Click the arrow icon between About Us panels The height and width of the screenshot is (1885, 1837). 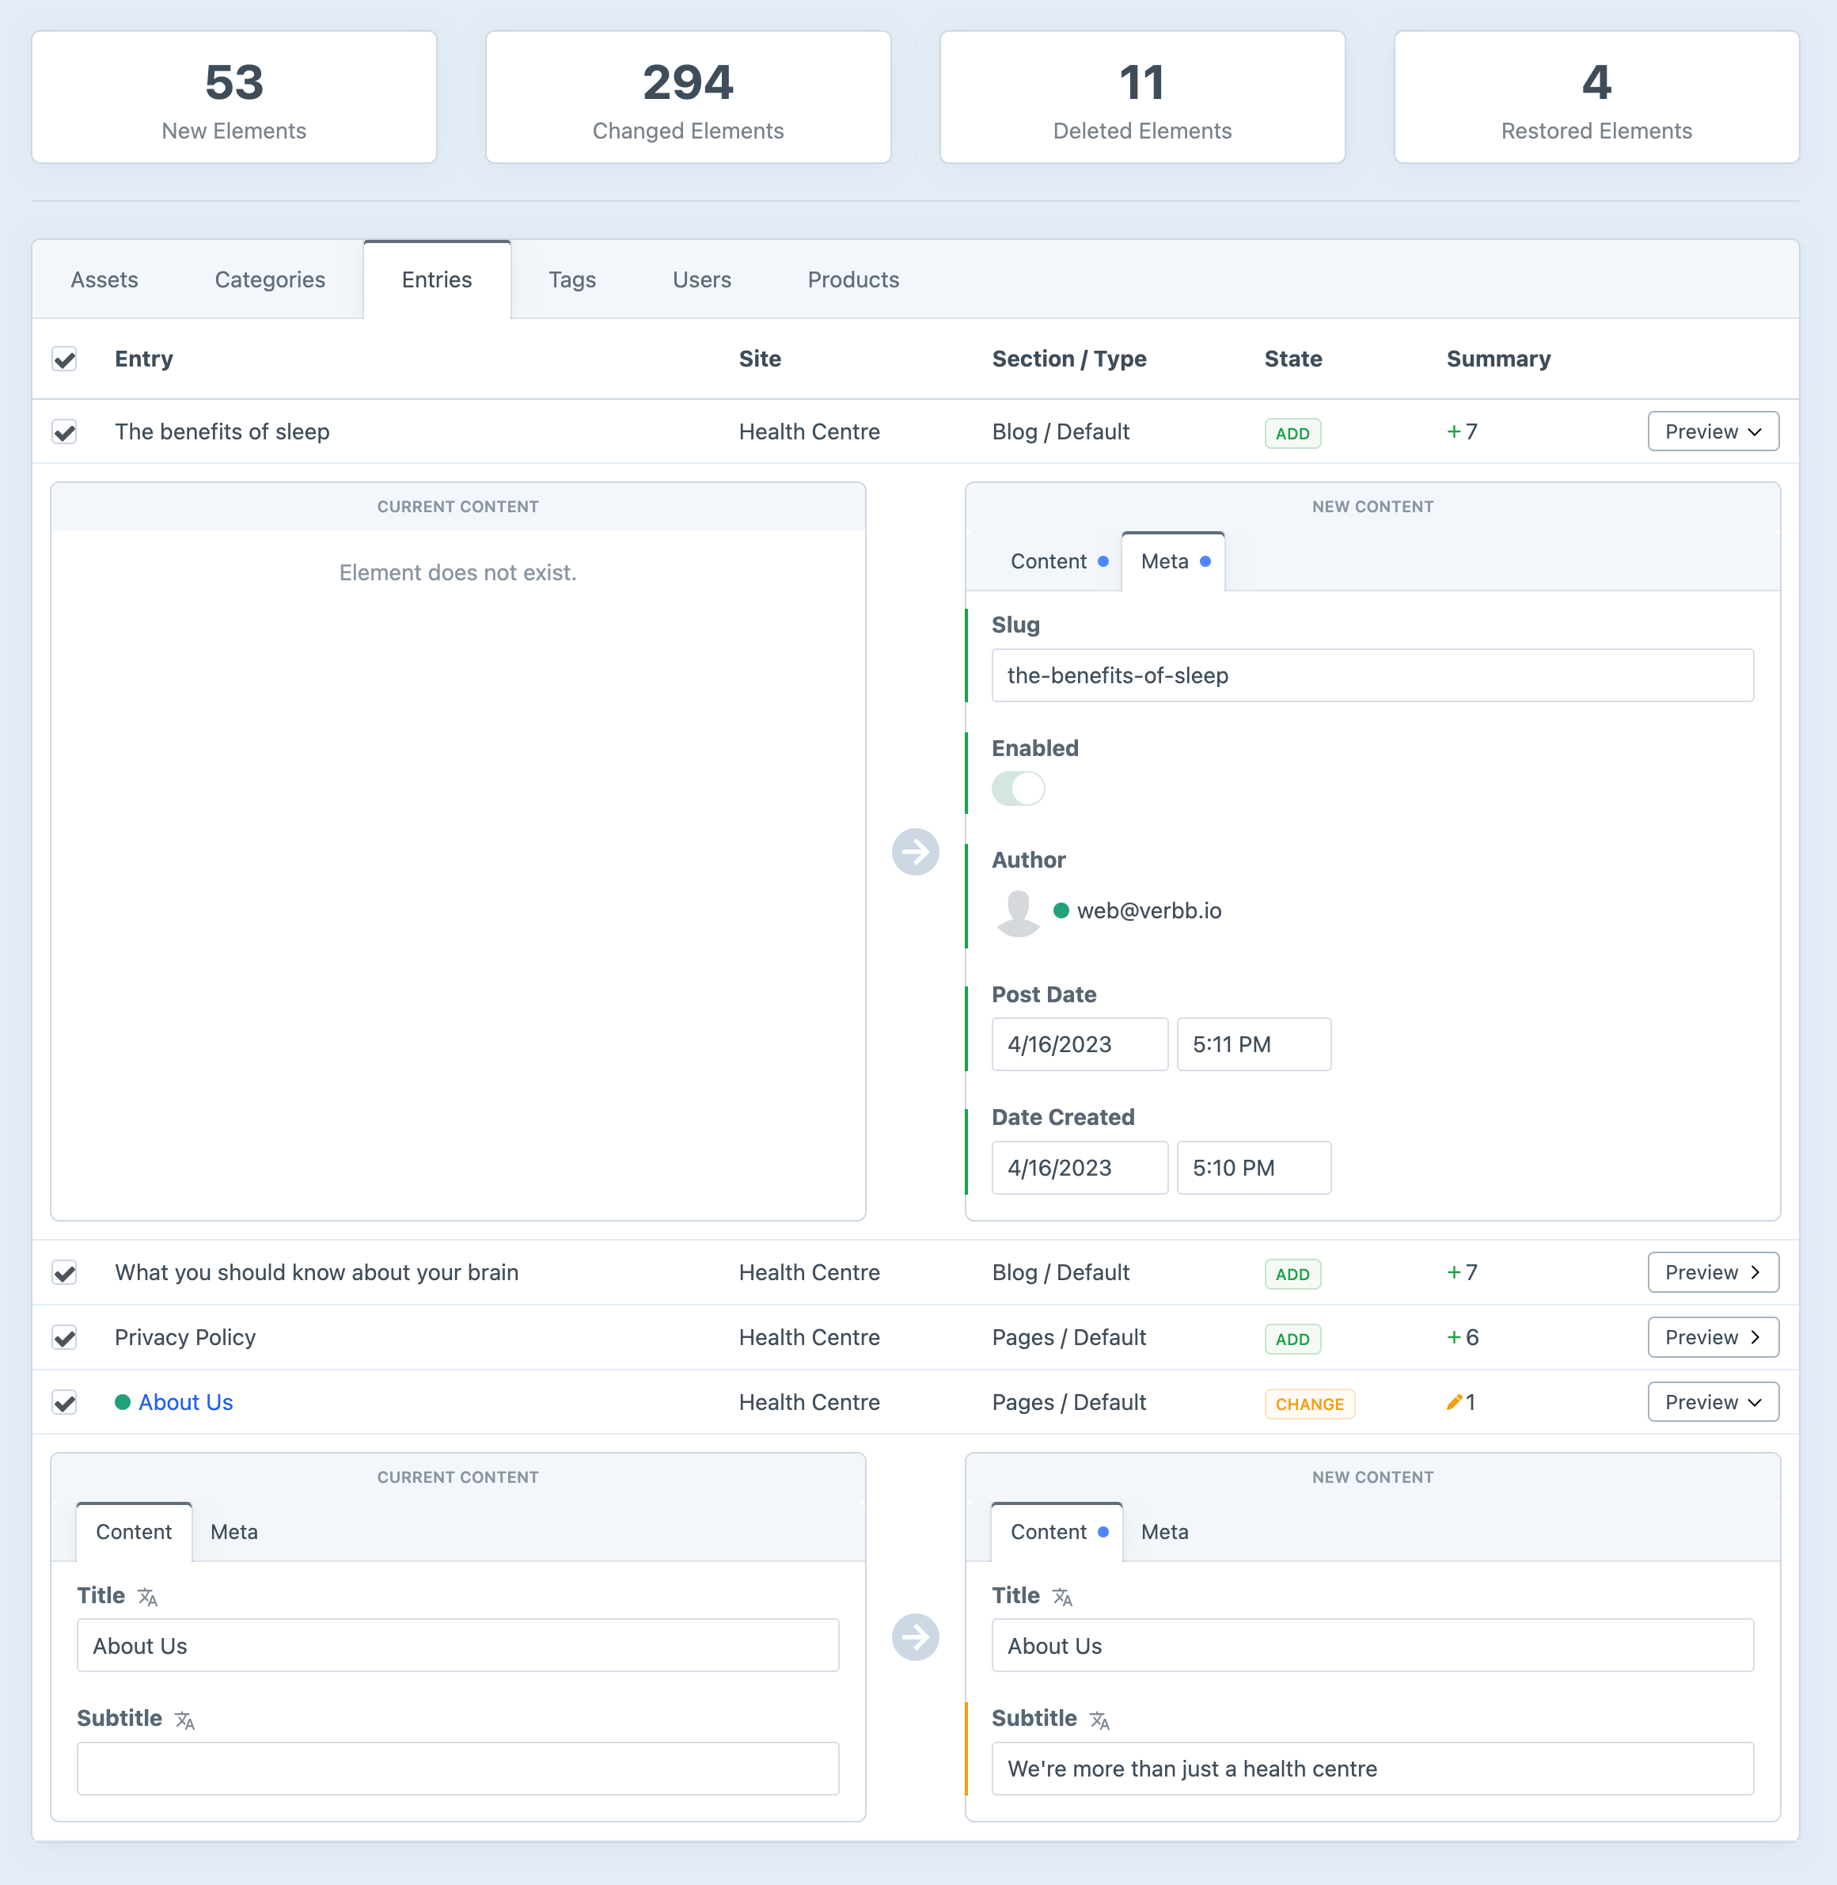(x=915, y=1637)
